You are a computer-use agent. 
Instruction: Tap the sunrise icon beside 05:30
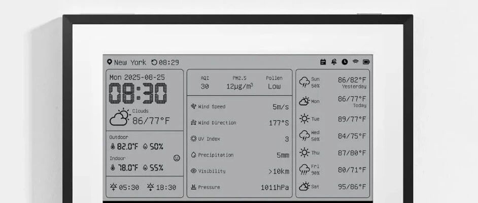click(x=113, y=187)
